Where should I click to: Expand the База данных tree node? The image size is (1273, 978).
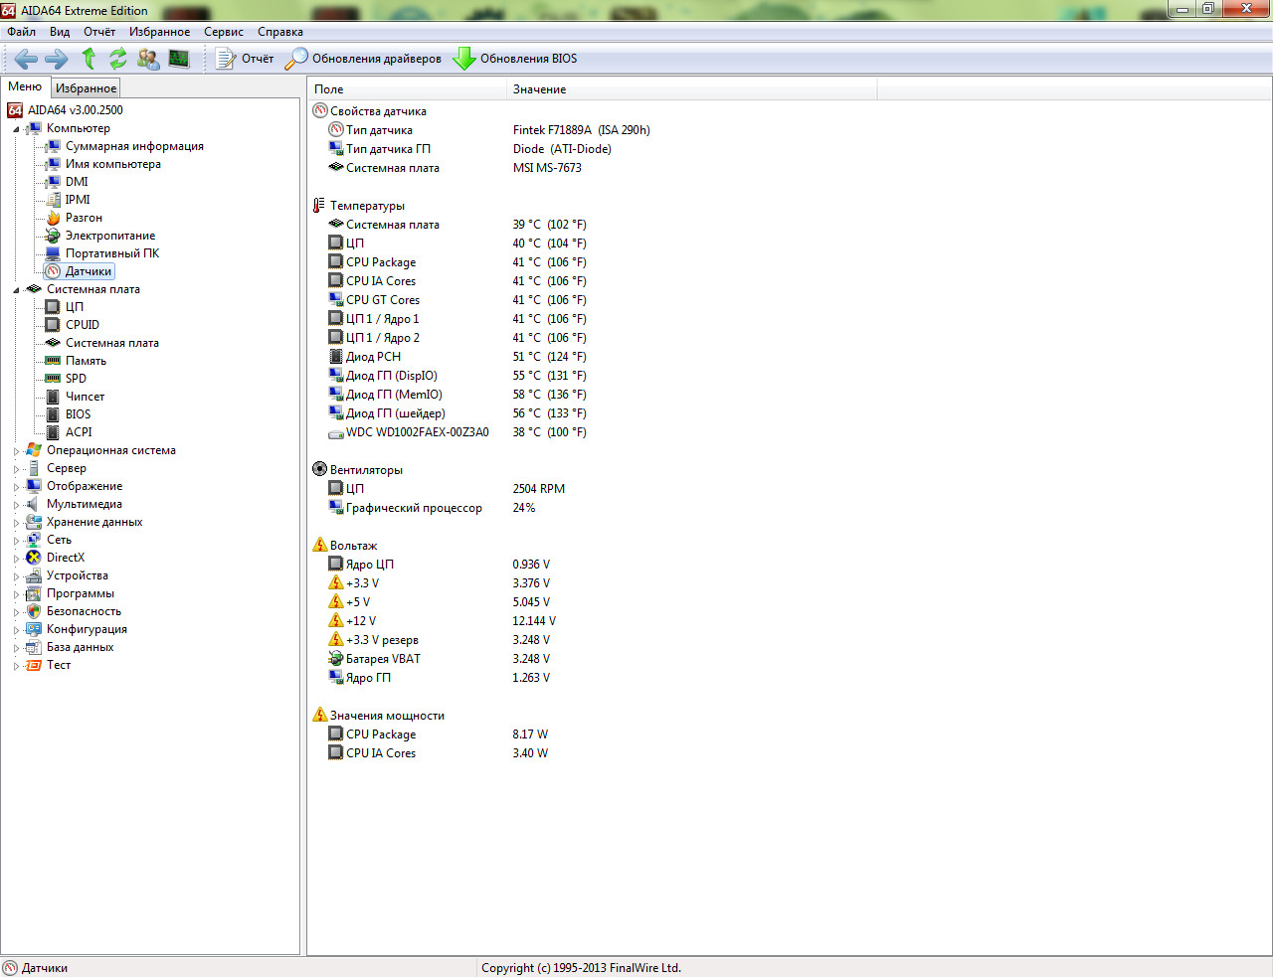[x=16, y=648]
